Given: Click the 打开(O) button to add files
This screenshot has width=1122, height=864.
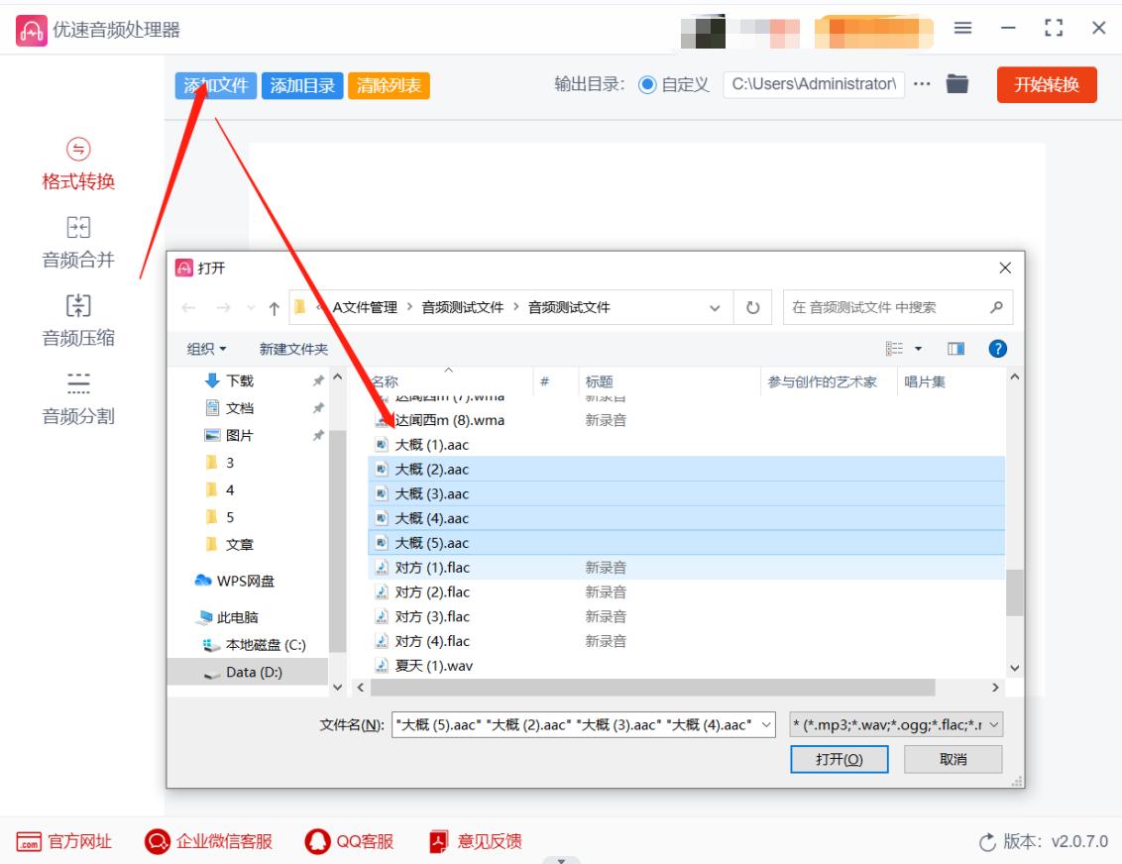Looking at the screenshot, I should (x=840, y=758).
